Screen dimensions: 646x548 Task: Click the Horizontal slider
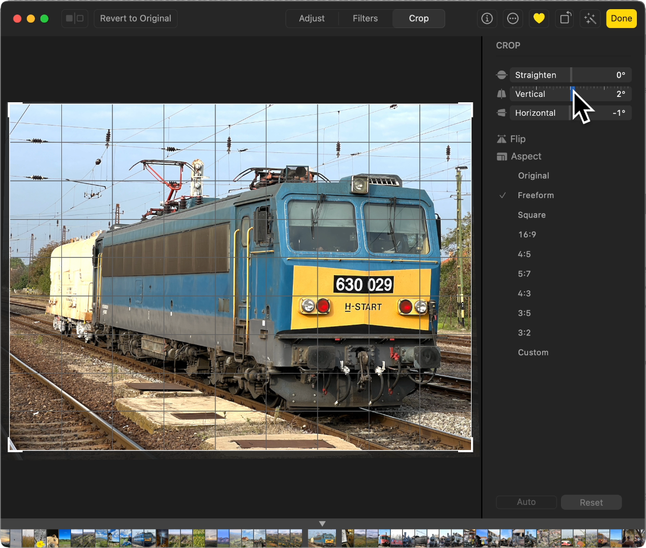[571, 113]
